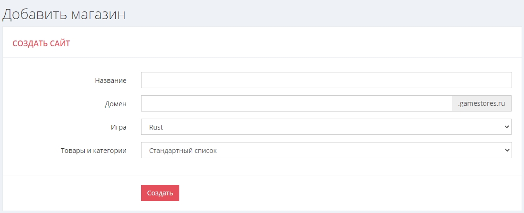The image size is (524, 213).
Task: Click the selected Rust value text
Action: pyautogui.click(x=156, y=127)
